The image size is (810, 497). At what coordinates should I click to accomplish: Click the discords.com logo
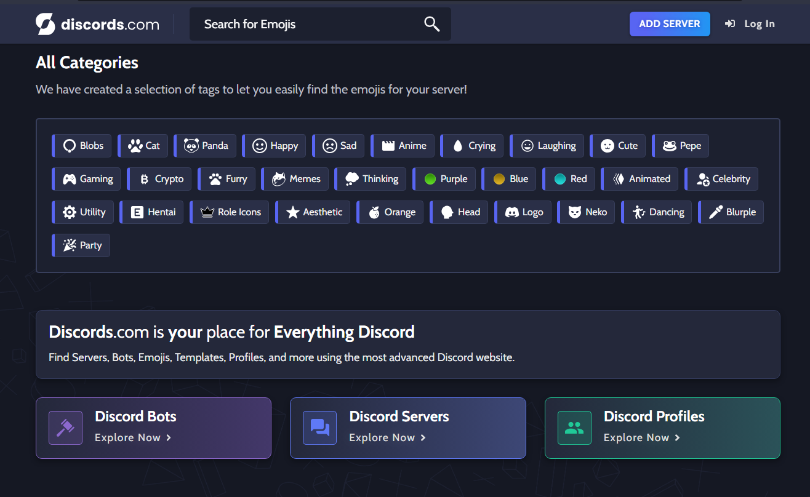click(97, 23)
